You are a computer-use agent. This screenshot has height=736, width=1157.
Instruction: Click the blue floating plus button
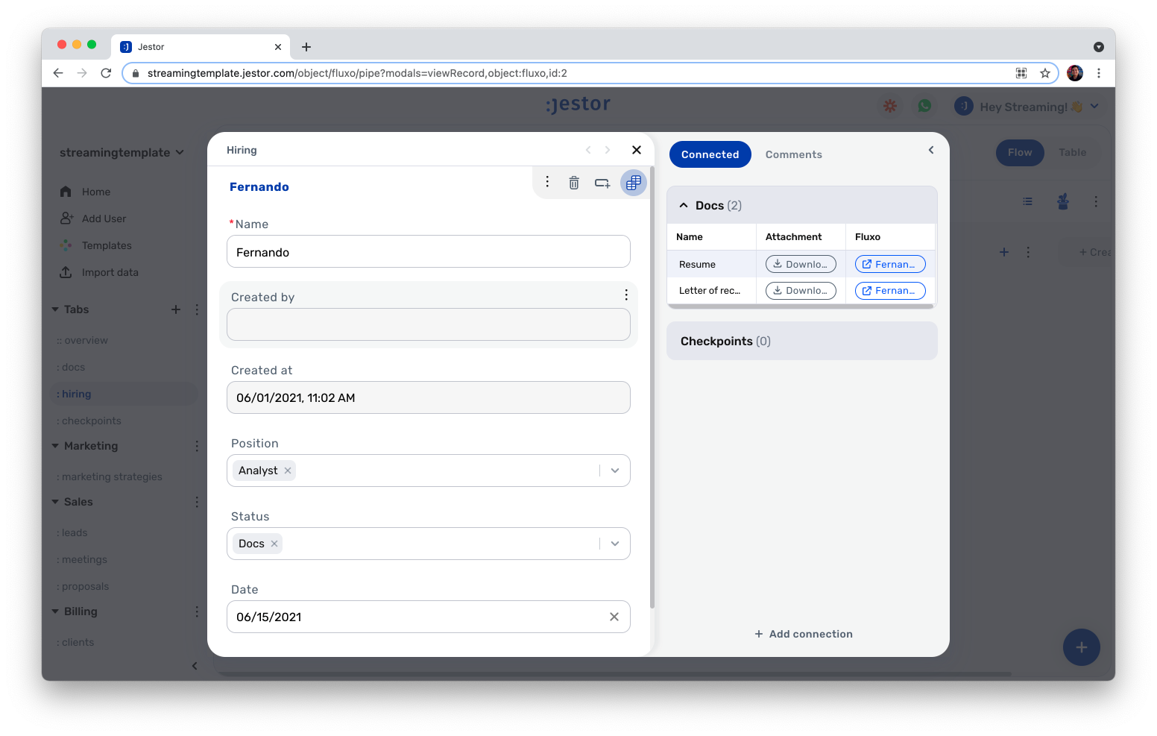(x=1082, y=647)
